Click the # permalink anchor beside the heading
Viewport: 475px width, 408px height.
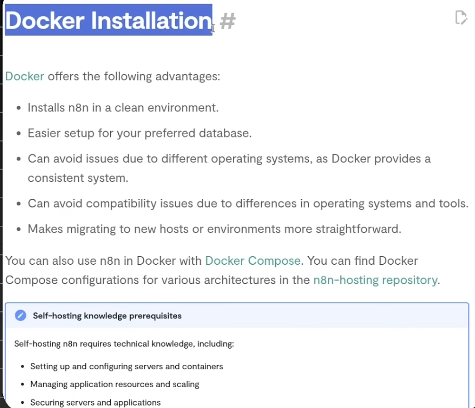coord(228,21)
